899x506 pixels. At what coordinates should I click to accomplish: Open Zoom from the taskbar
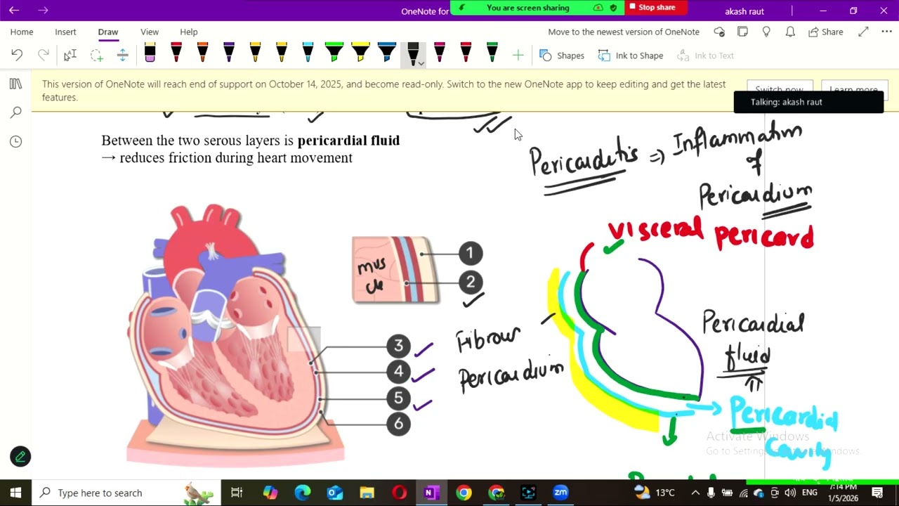point(560,493)
